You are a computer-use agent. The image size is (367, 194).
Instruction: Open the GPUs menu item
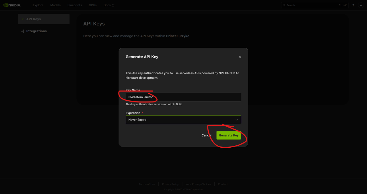click(x=93, y=5)
